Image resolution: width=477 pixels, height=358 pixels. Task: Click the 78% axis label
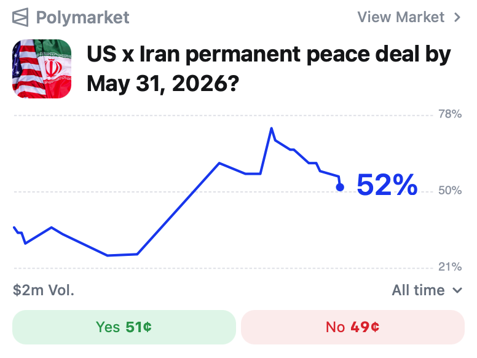click(x=449, y=114)
